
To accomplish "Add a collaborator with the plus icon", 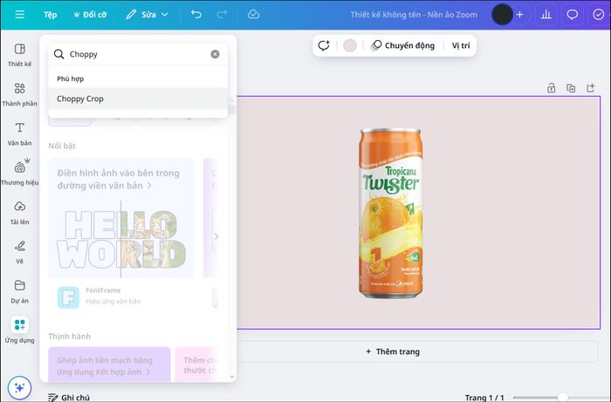I will (x=520, y=15).
